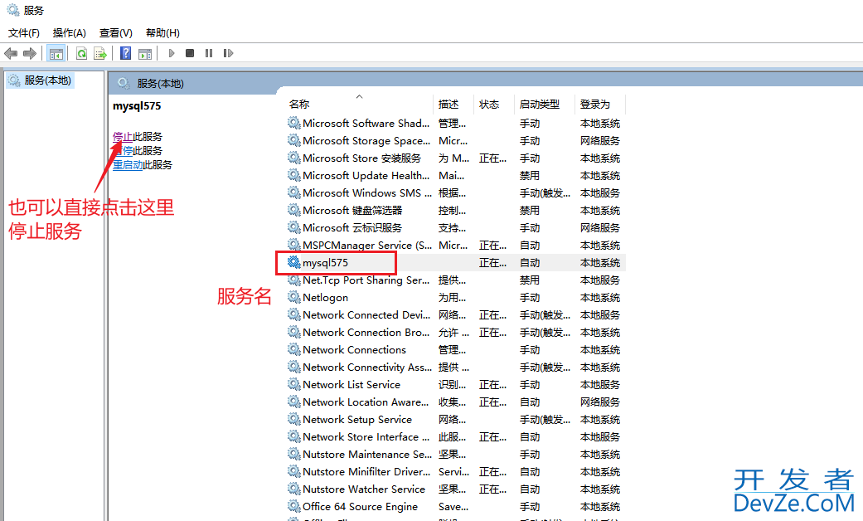Click gear icon beside Microsoft 云标识服务

tap(294, 227)
